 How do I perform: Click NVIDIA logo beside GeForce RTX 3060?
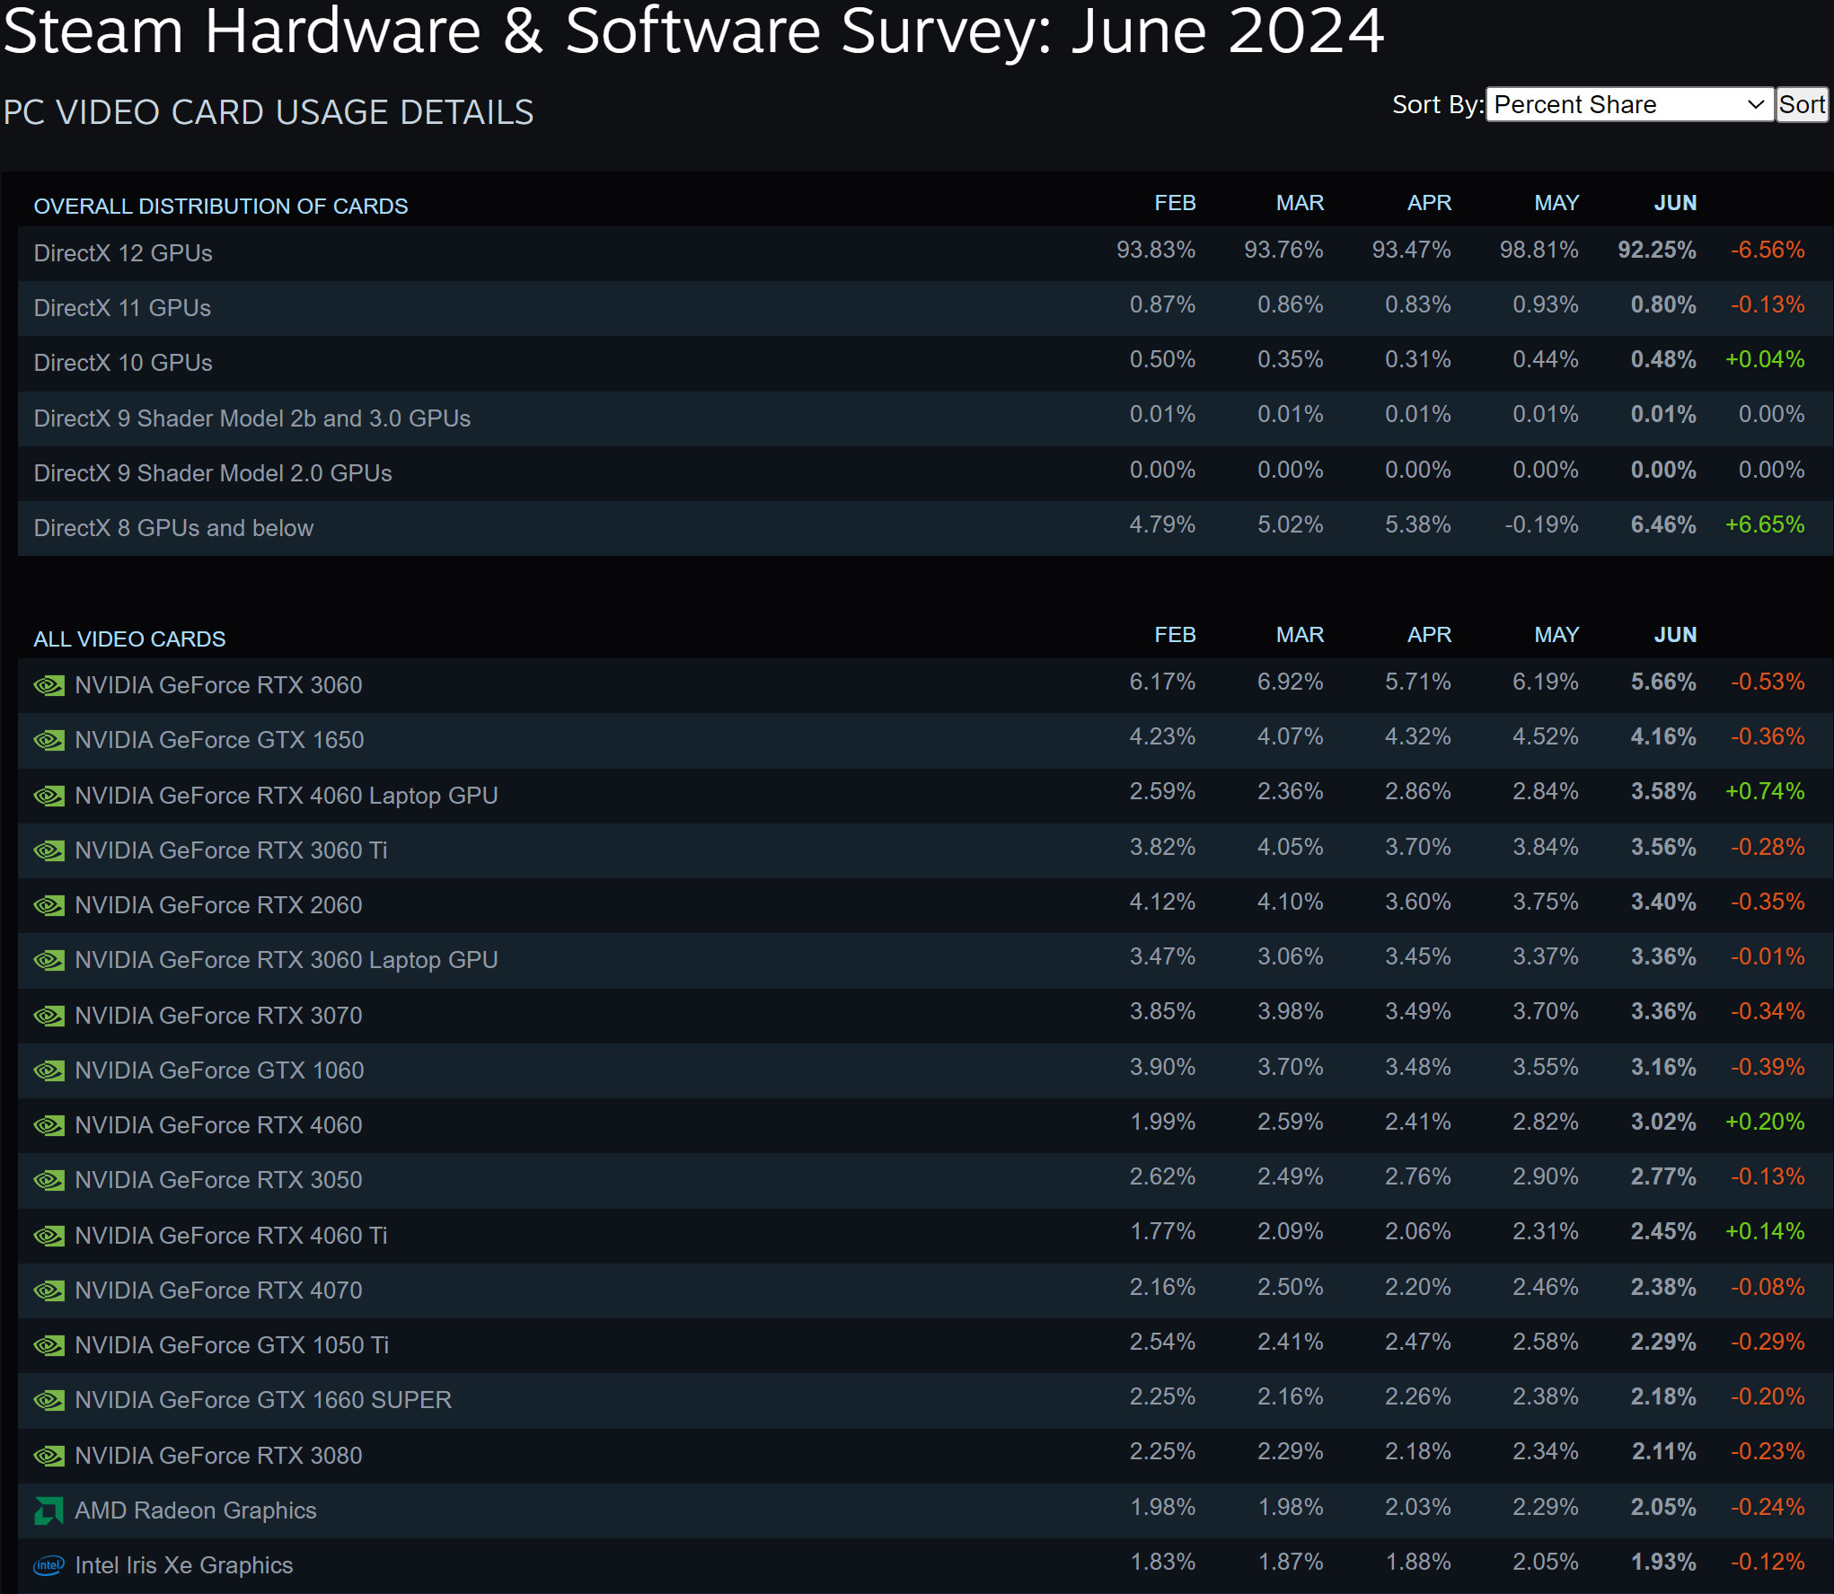pyautogui.click(x=49, y=686)
